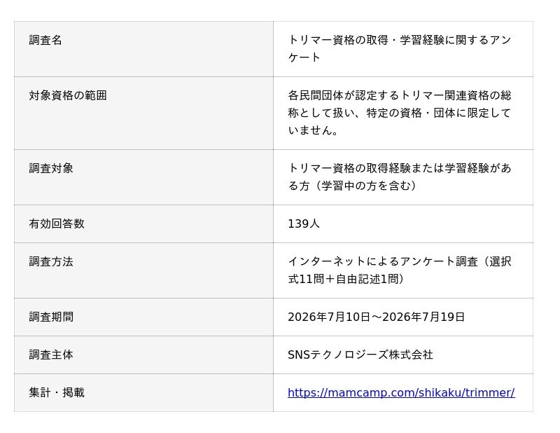Select the survey title text about トリマー資格
560x433 pixels.
400,48
